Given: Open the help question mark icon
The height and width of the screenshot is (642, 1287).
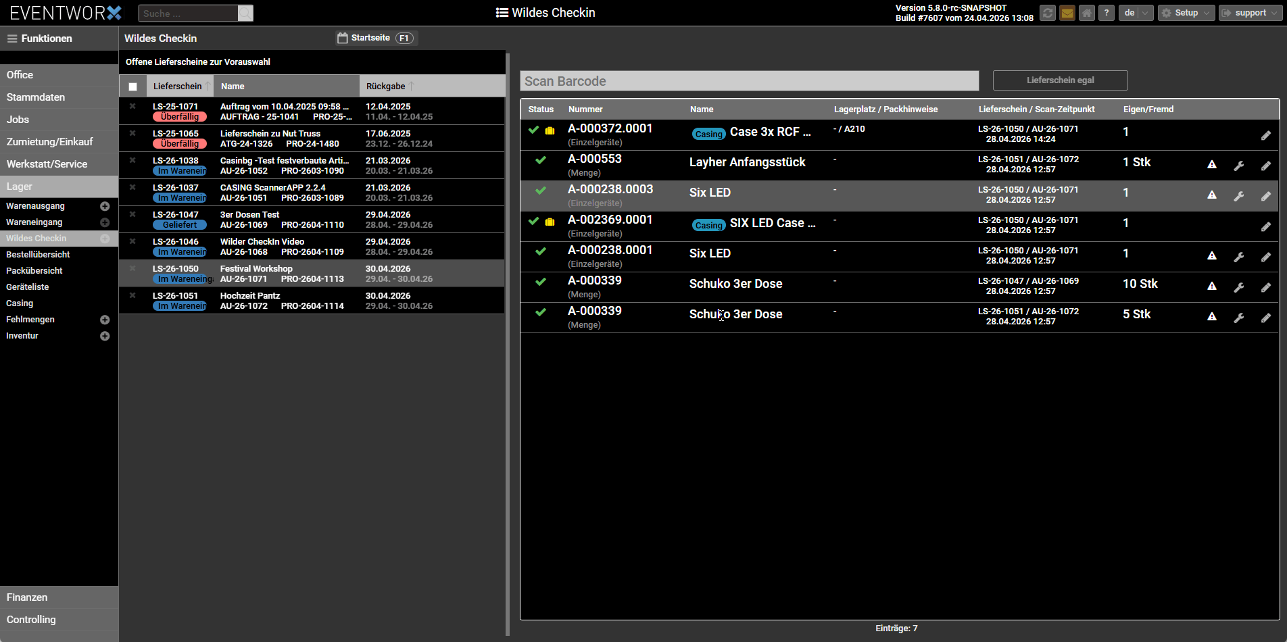Looking at the screenshot, I should 1106,13.
